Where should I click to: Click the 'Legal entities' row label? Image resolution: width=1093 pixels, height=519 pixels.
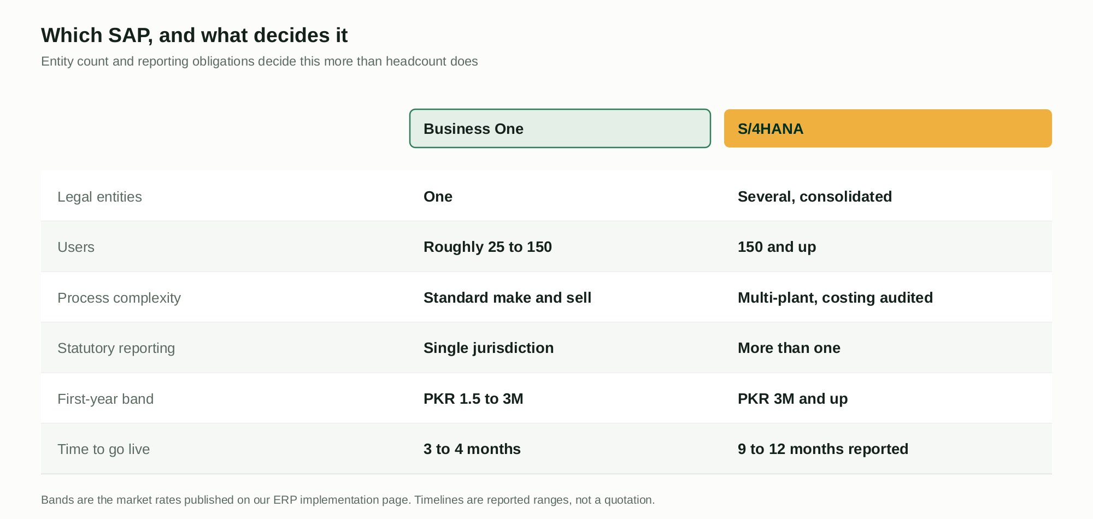coord(99,197)
